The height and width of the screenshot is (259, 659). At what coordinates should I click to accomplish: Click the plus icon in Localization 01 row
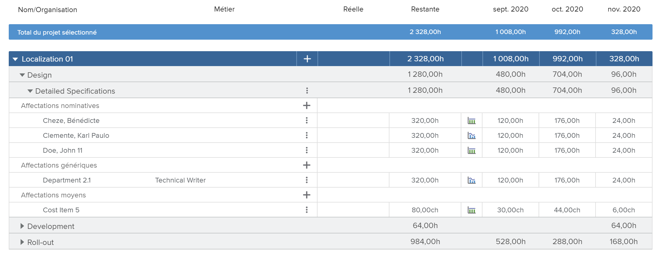(x=307, y=59)
